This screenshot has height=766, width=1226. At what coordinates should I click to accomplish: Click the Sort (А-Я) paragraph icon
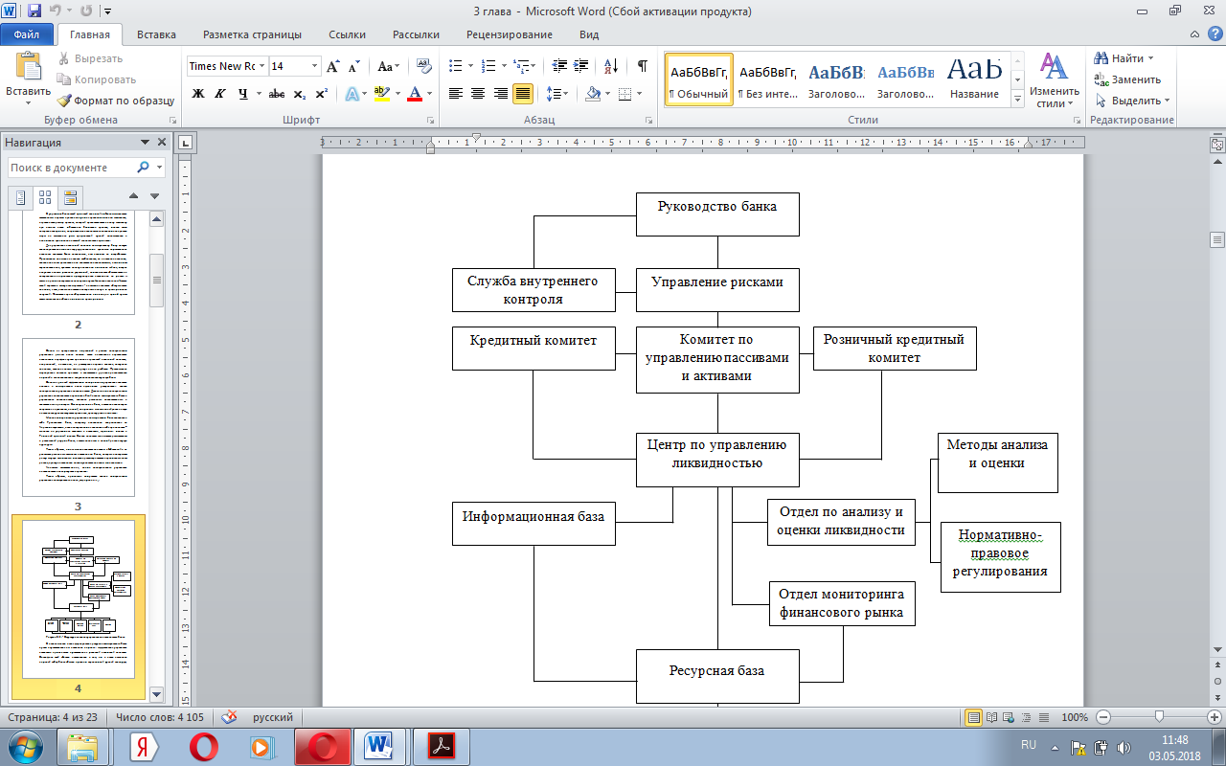coord(609,66)
